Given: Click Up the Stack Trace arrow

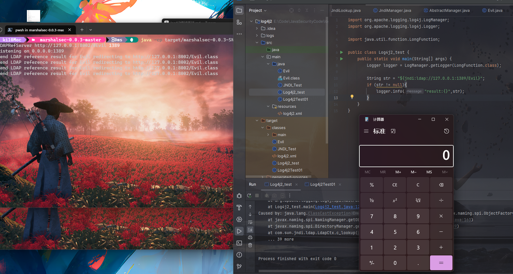Looking at the screenshot, I should 250,207.
